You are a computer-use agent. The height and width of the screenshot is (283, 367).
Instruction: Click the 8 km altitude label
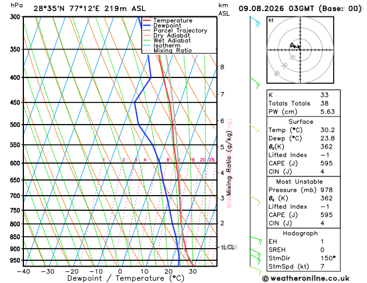pyautogui.click(x=222, y=67)
